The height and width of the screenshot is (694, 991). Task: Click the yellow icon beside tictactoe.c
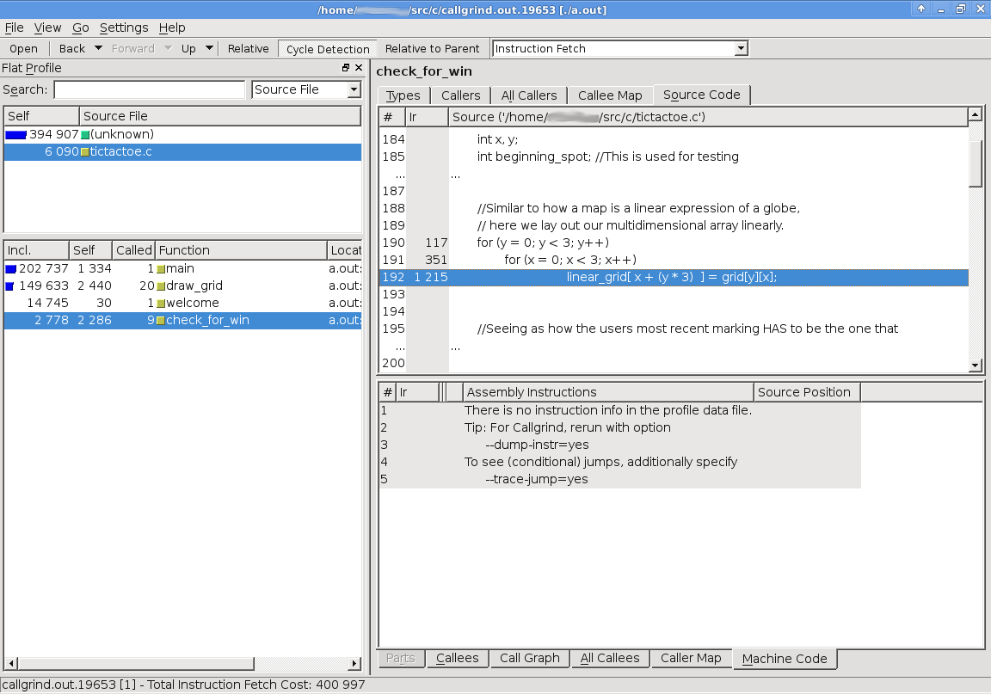click(85, 151)
